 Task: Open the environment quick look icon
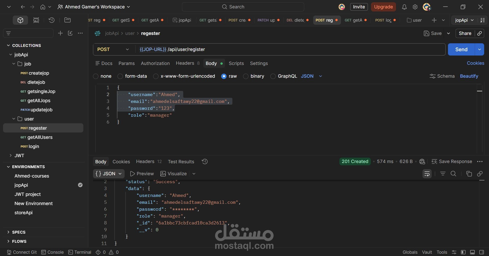pyautogui.click(x=482, y=20)
